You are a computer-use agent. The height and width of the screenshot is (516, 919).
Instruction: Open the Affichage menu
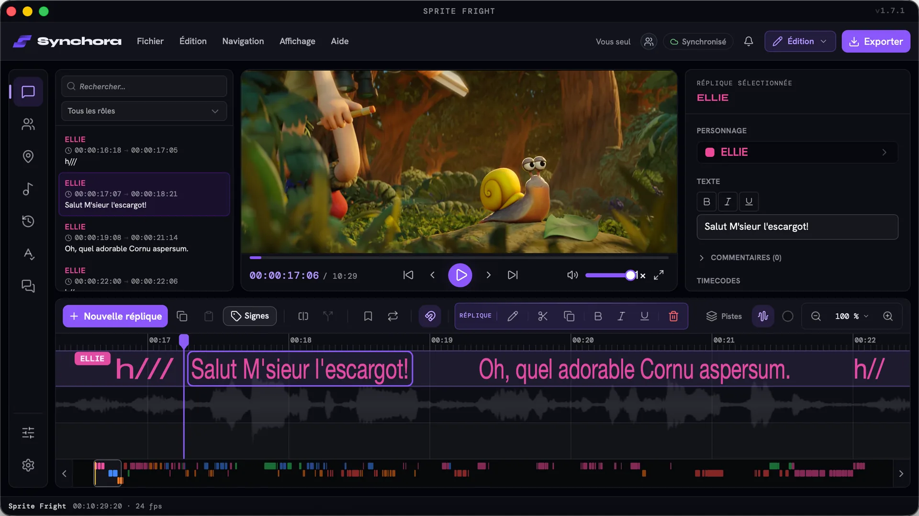click(297, 41)
